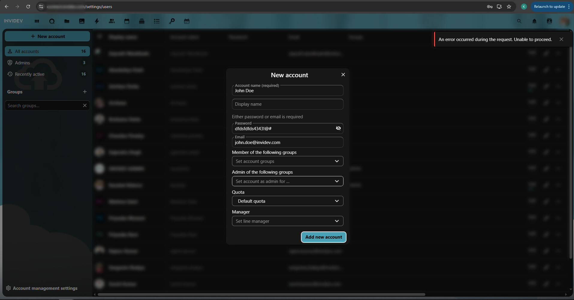574x300 pixels.
Task: Open the Contacts app icon in top bar
Action: (112, 21)
